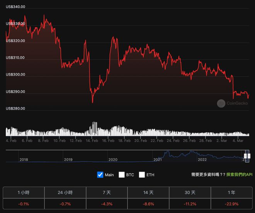Uncheck the Main checkbox
The image size is (255, 213).
(100, 175)
